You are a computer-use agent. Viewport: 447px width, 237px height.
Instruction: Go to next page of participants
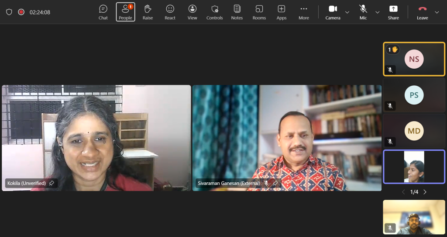(425, 192)
